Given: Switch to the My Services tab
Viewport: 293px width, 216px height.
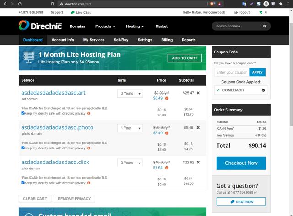Looking at the screenshot, I should pos(94,40).
